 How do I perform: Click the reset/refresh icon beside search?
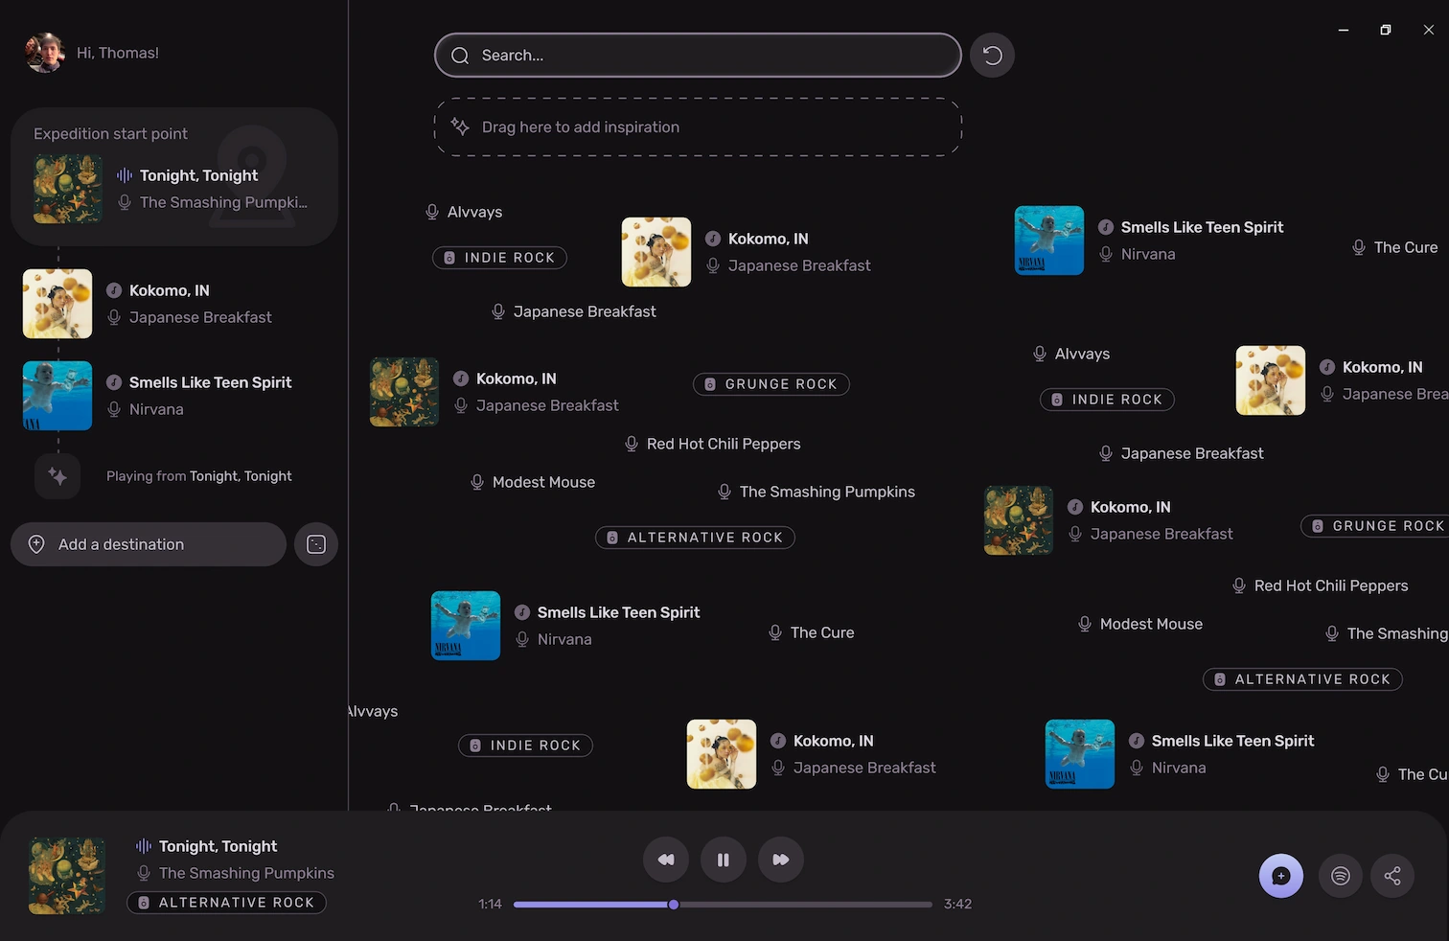click(x=992, y=56)
